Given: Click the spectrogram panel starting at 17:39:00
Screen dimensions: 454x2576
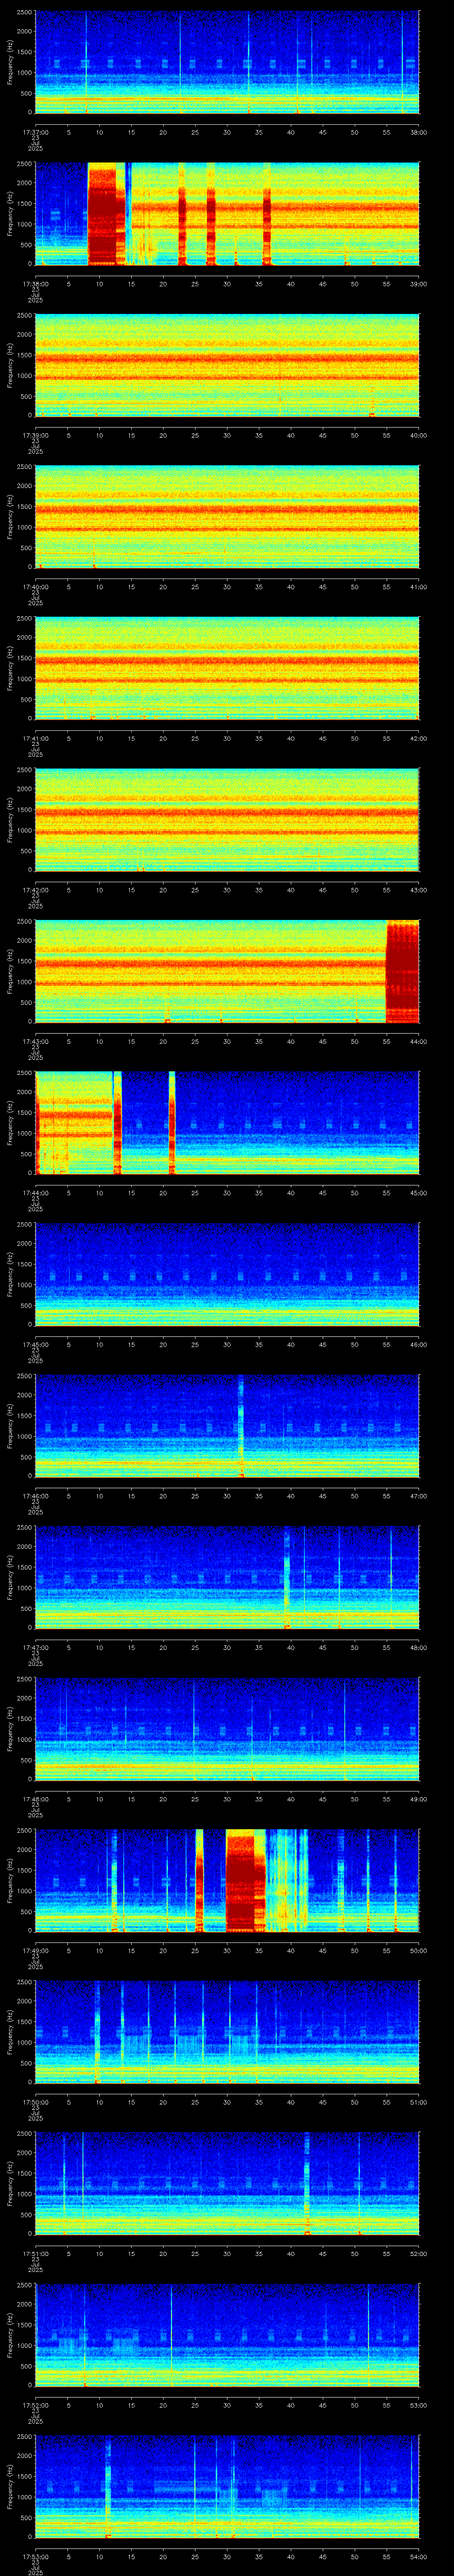Looking at the screenshot, I should click(227, 365).
